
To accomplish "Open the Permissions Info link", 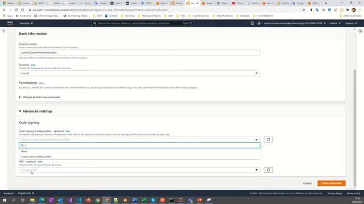I will point(42,83).
